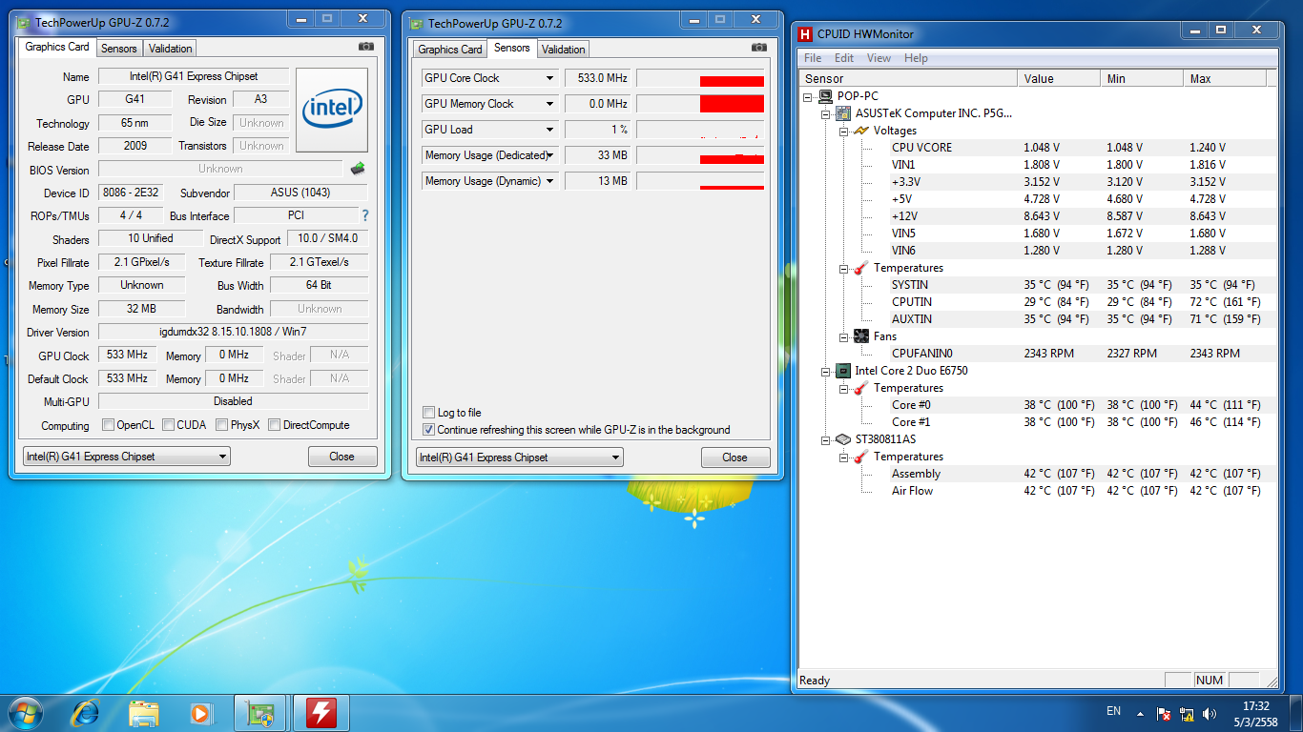Click thermometer icon beside Temperatures under Core 2 Duo
This screenshot has height=732, width=1303.
click(x=860, y=388)
